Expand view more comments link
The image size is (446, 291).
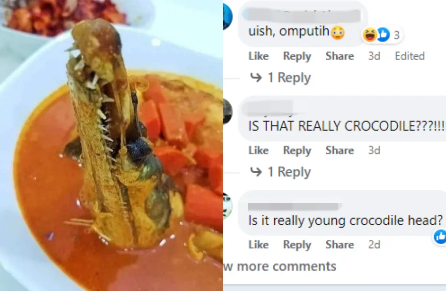click(x=280, y=266)
